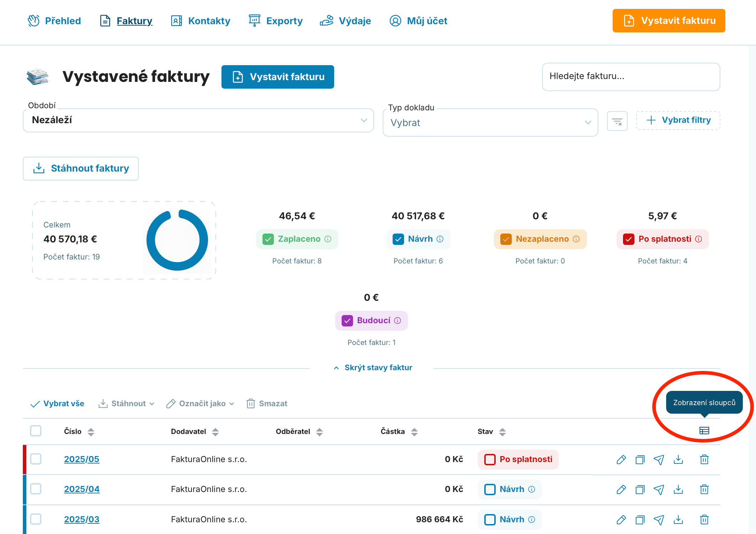Toggle the Nezaplaceno status filter checkbox
This screenshot has height=534, width=756.
click(x=506, y=239)
